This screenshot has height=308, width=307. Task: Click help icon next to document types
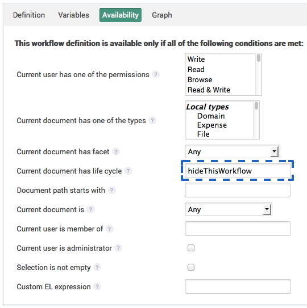152,120
